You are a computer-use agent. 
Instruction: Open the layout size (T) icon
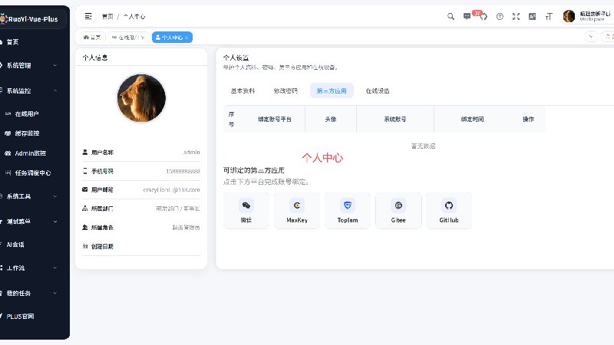coord(549,16)
